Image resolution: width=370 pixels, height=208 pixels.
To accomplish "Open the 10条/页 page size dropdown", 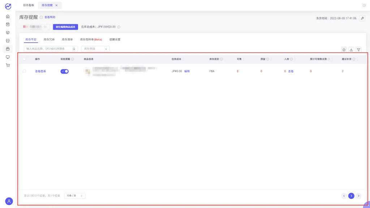I will point(74,196).
